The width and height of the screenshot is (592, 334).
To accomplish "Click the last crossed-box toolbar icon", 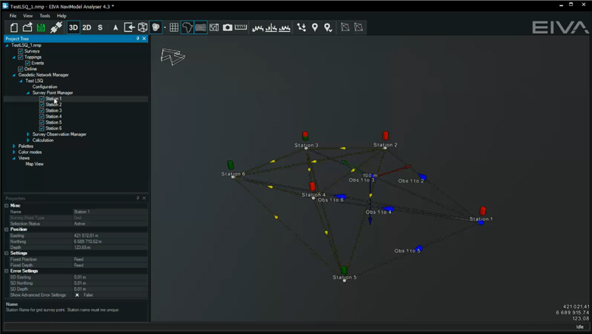I will coord(359,27).
